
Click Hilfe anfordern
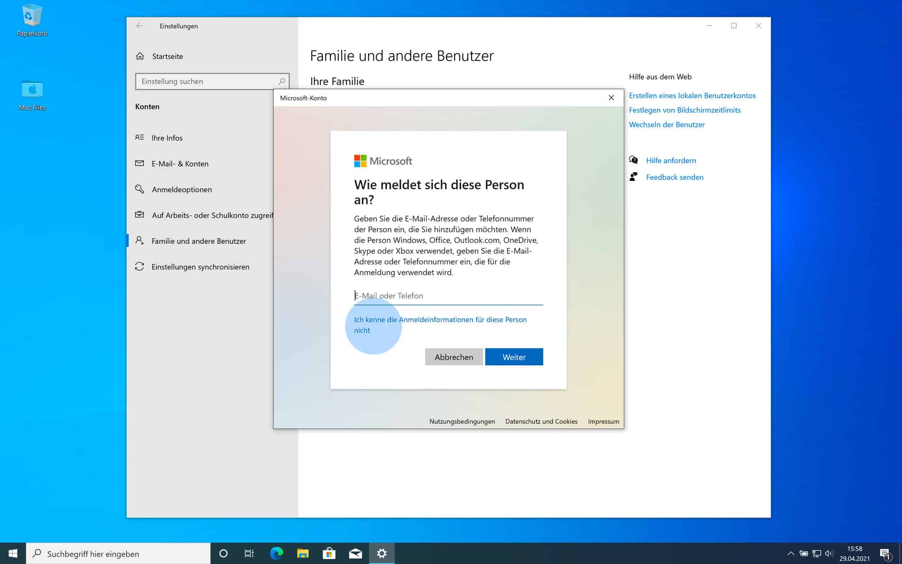[x=671, y=161]
